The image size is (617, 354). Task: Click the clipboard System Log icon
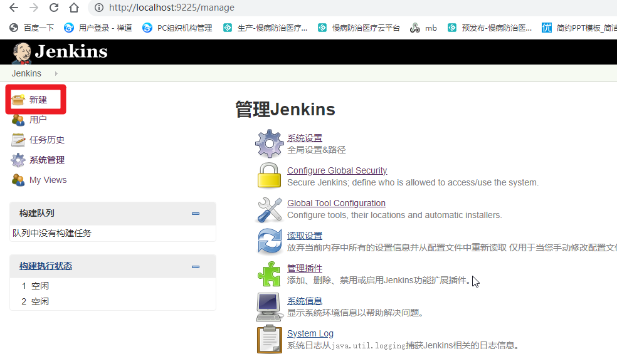pyautogui.click(x=270, y=339)
